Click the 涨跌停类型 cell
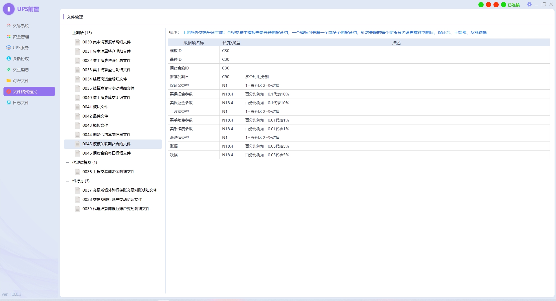 click(194, 137)
